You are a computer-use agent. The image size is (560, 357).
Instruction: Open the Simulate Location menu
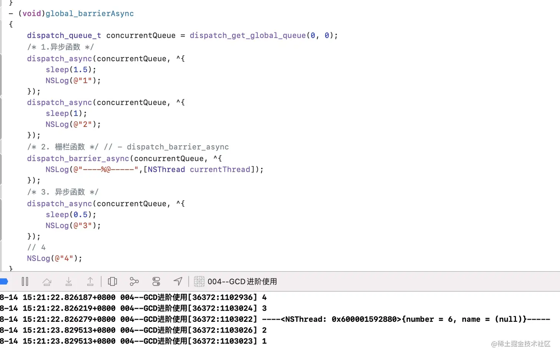[178, 281]
